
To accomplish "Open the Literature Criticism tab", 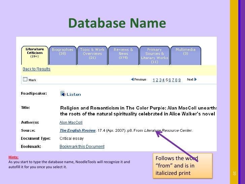I will point(35,55).
